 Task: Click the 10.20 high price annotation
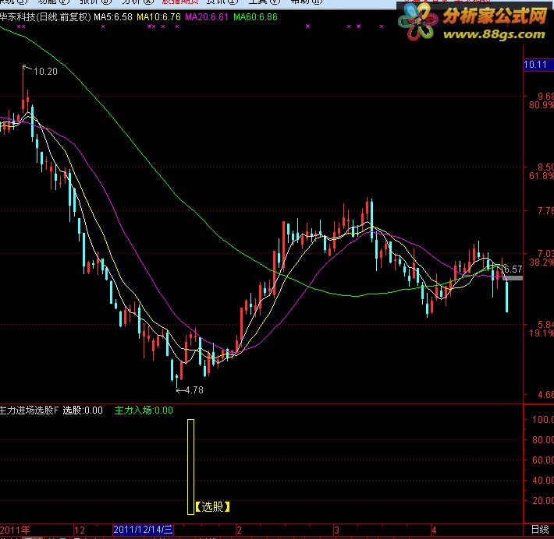tap(45, 72)
